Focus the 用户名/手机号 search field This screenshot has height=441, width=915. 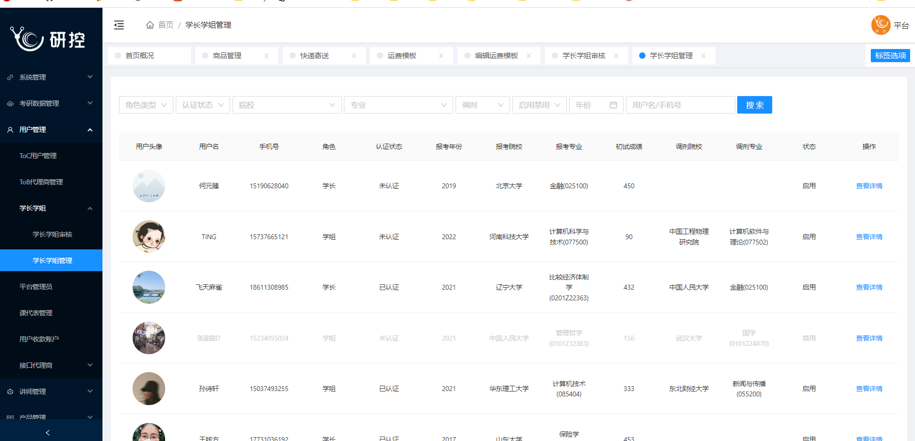[x=680, y=105]
